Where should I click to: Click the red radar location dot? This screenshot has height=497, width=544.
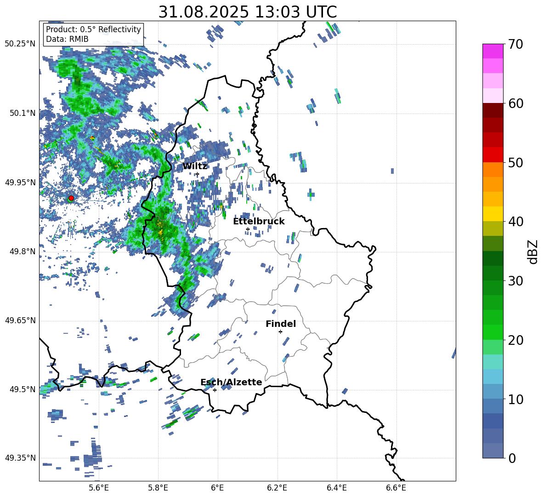click(71, 198)
